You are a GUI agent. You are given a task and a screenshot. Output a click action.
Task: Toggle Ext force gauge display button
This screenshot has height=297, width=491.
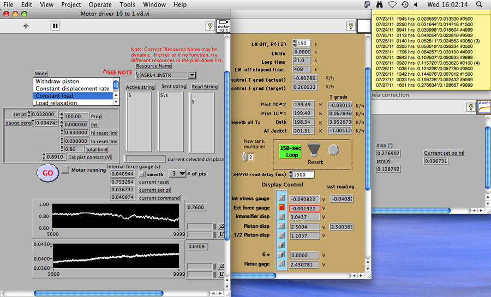point(282,208)
